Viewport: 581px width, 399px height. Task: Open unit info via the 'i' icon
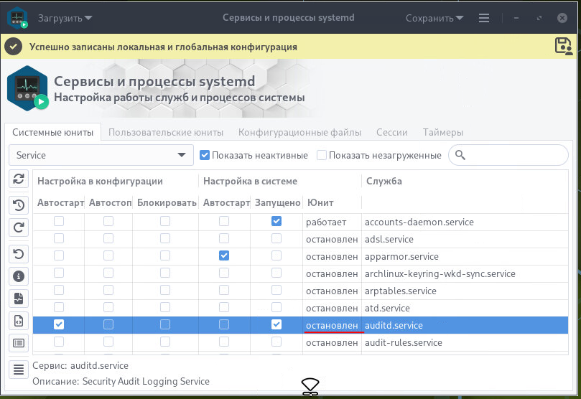(x=19, y=276)
